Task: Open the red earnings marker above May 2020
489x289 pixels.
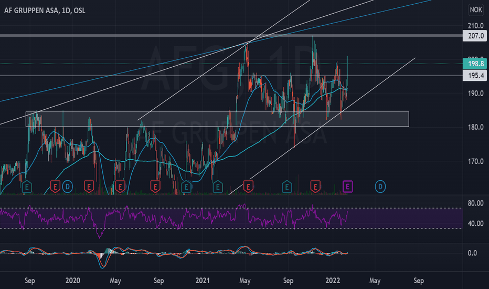Action: coord(120,187)
